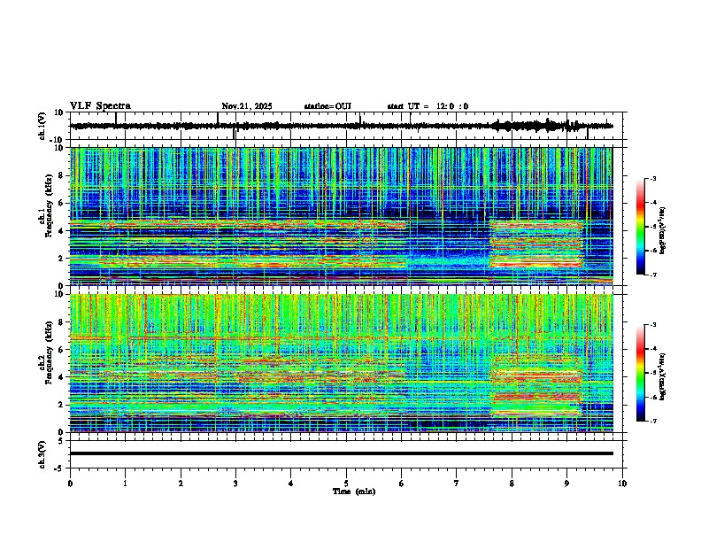Click the ch.2 spectrogram color scale bar
Viewport: 701px width, 542px height.
click(x=640, y=373)
